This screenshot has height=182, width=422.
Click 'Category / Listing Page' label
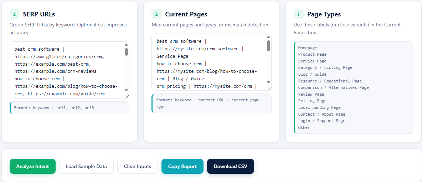tap(325, 67)
